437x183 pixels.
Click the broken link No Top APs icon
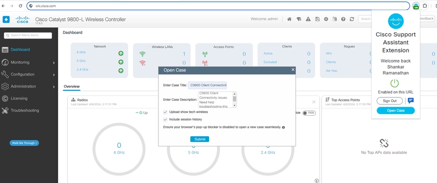(384, 143)
